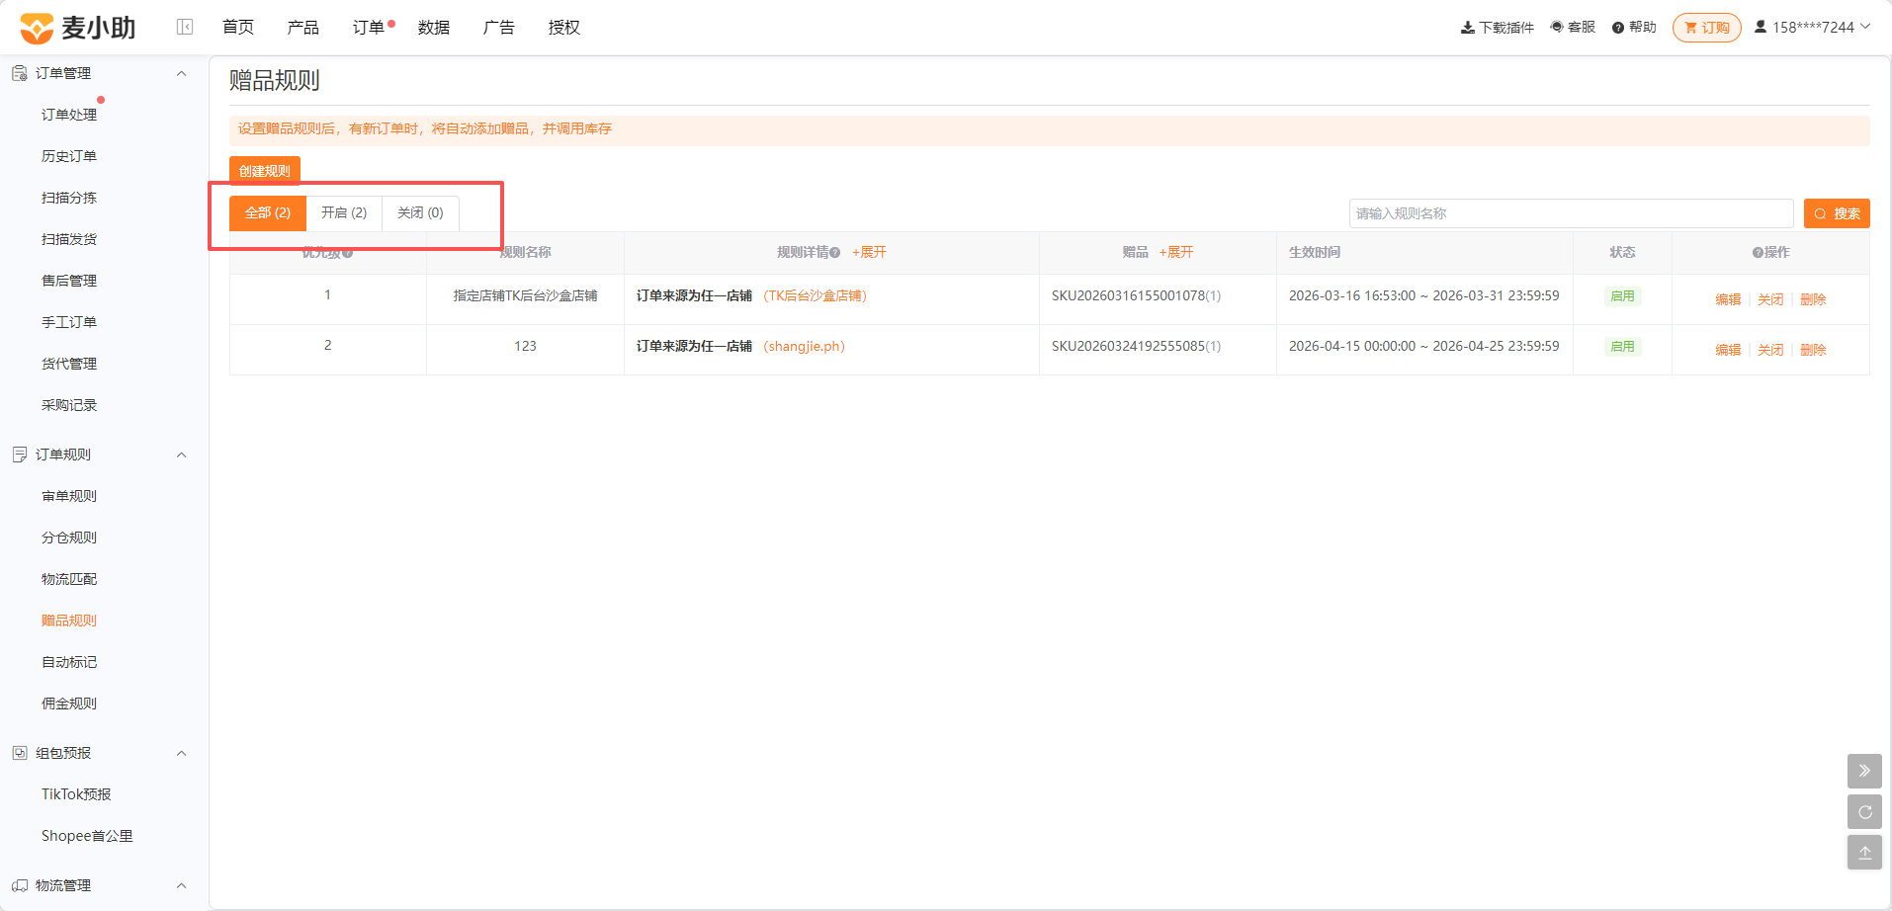Close the rule named 123
This screenshot has height=911, width=1892.
[x=1770, y=350]
